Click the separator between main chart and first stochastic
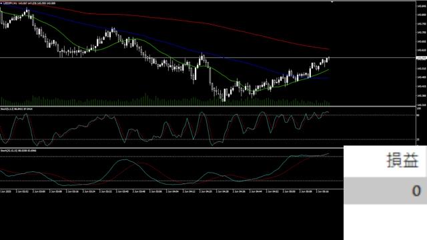Image resolution: width=427 pixels, height=240 pixels. [x=208, y=107]
